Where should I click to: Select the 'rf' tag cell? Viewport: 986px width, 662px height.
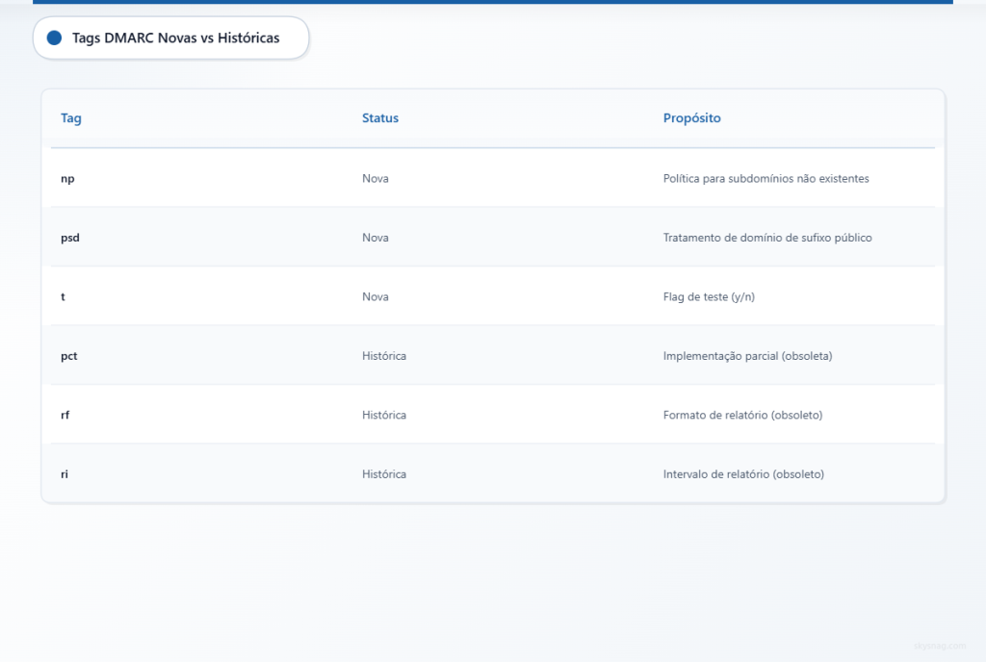[65, 415]
